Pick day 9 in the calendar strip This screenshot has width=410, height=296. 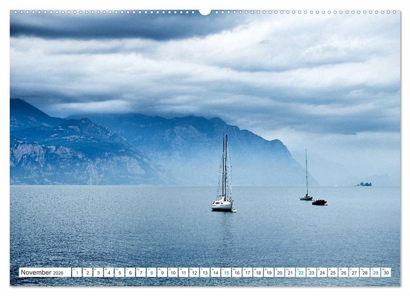[x=162, y=272]
